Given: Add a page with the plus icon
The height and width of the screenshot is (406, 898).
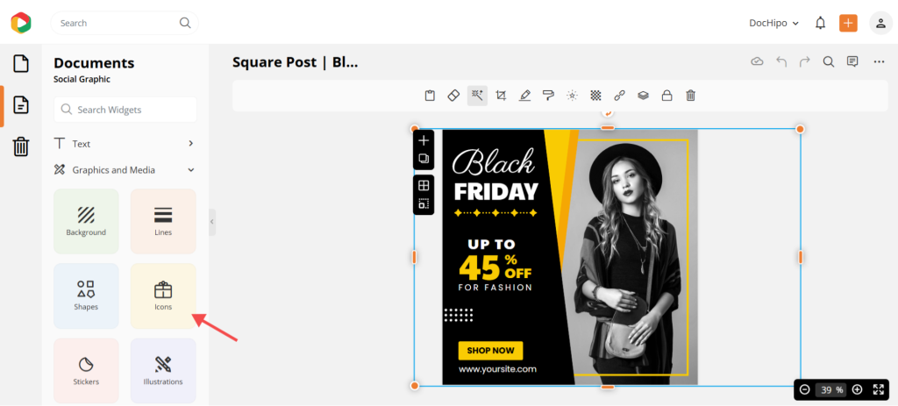Looking at the screenshot, I should [x=424, y=141].
